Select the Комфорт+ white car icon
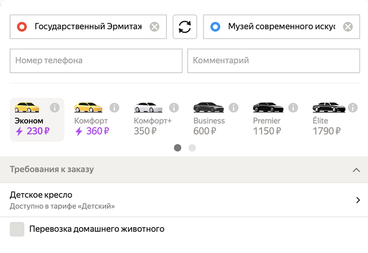368x253 pixels. [148, 108]
